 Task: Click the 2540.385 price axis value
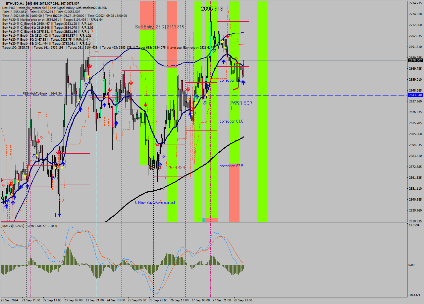coord(415,199)
